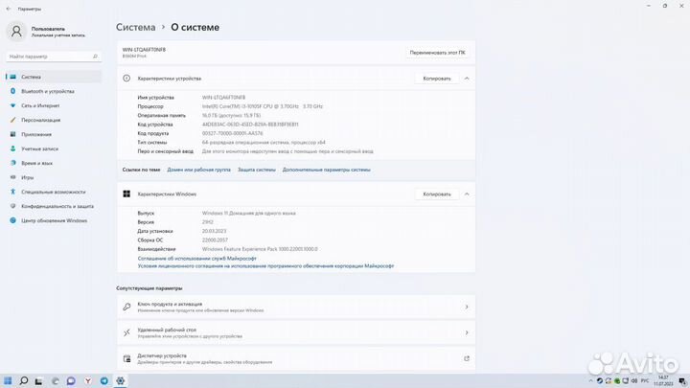Image resolution: width=690 pixels, height=388 pixels.
Task: Open external link of Диспетчер устройств
Action: [x=467, y=358]
